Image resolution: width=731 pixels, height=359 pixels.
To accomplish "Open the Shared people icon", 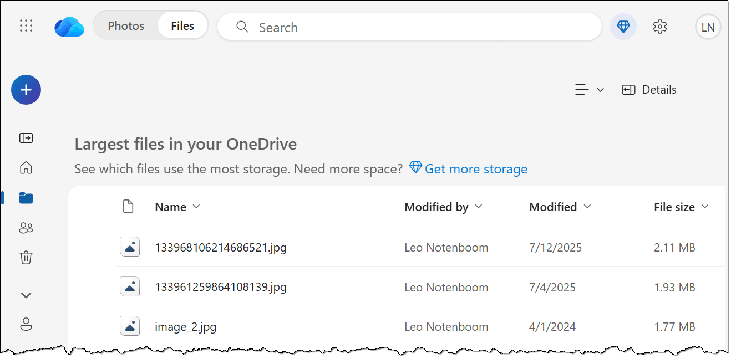I will (26, 228).
